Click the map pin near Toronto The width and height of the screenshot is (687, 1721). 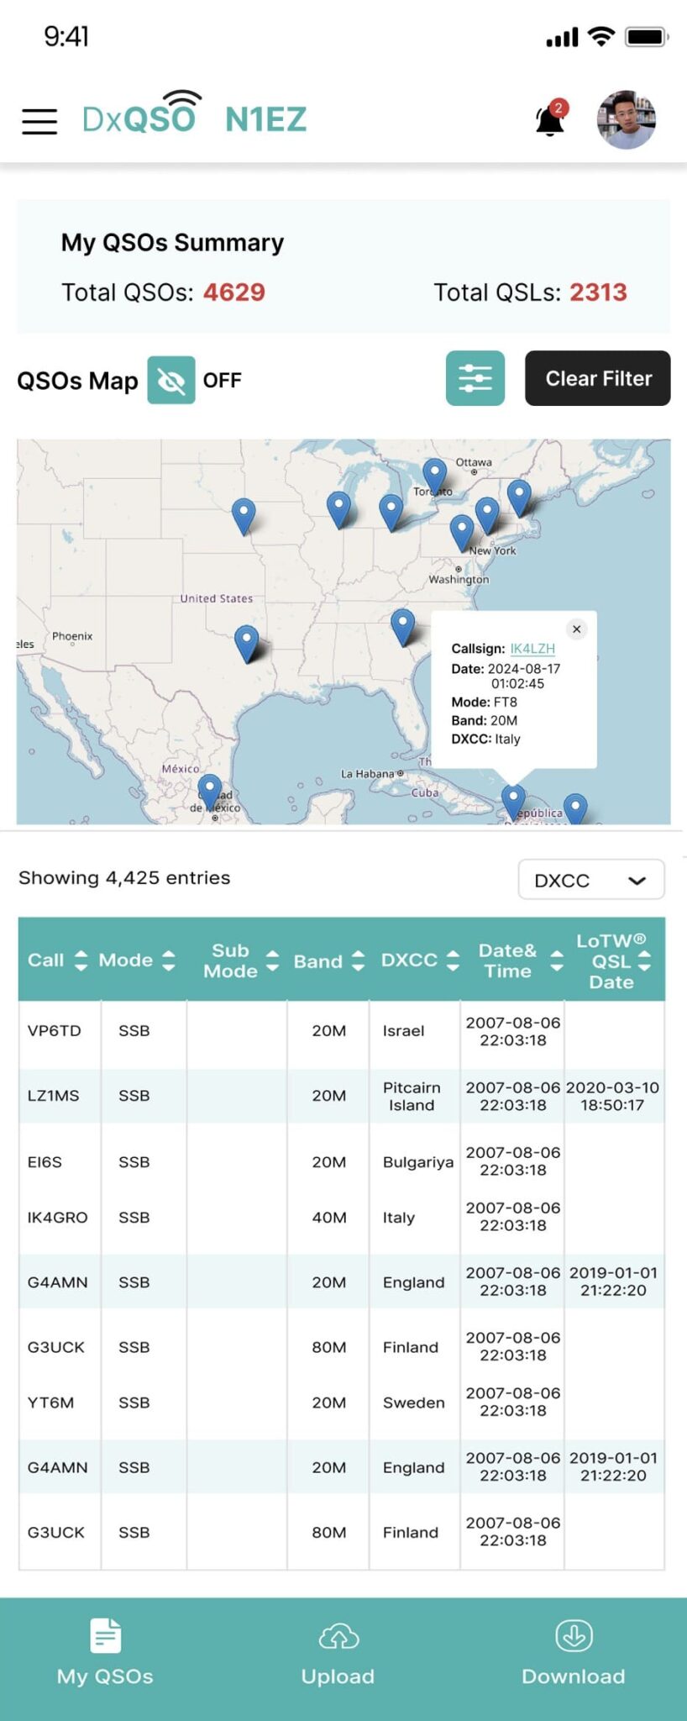tap(434, 475)
